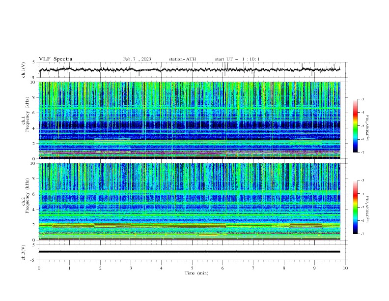Click tick label "5" on the Time axis
The width and height of the screenshot is (389, 301).
(192, 268)
